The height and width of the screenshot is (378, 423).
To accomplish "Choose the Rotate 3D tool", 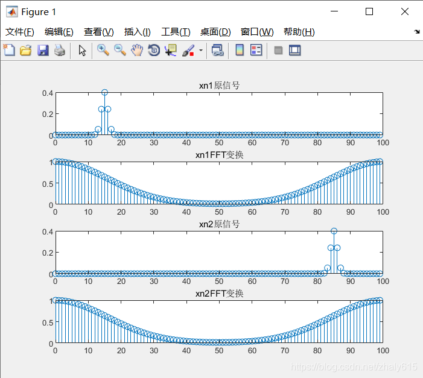I will (x=154, y=51).
